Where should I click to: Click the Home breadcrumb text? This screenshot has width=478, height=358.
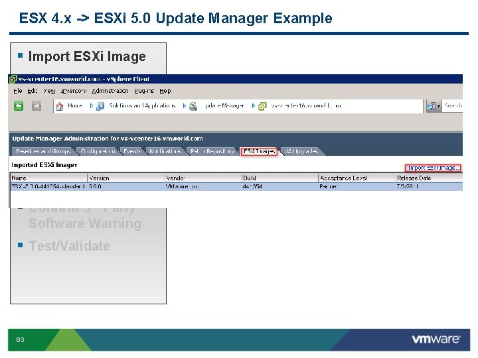pyautogui.click(x=75, y=105)
